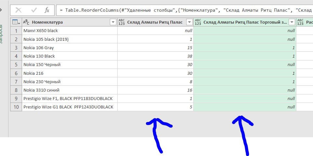This screenshot has height=156, width=313.
Task: Click Торговый з... null cell in Nokia 3310 row
Action: click(x=245, y=90)
